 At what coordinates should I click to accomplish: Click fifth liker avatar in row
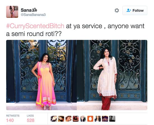[83, 119]
